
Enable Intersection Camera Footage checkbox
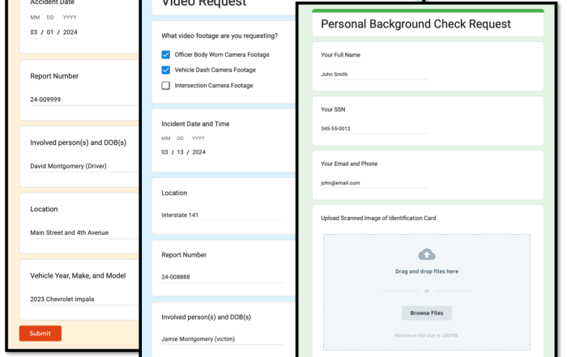pyautogui.click(x=165, y=85)
